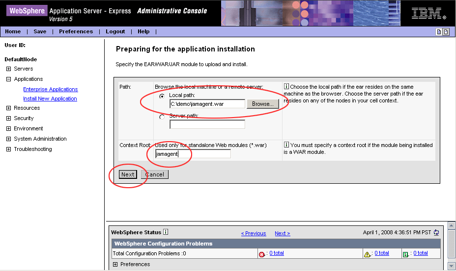Image resolution: width=456 pixels, height=271 pixels.
Task: Click the Environment tree label
Action: pos(28,128)
